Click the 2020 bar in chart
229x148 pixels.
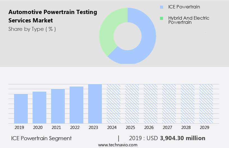[40, 108]
